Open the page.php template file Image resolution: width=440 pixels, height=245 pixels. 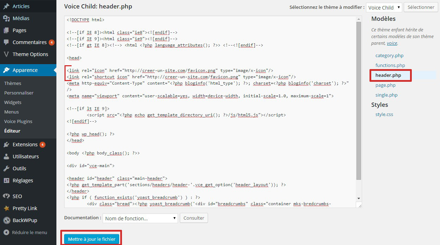click(x=385, y=85)
